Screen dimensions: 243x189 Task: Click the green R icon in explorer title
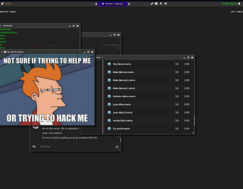click(x=103, y=57)
